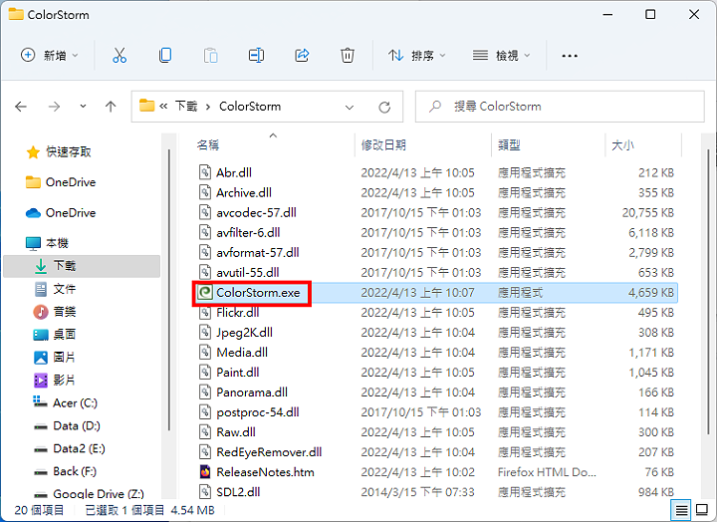Open the three-dot See more menu
Viewport: 717px width, 522px height.
pyautogui.click(x=570, y=56)
